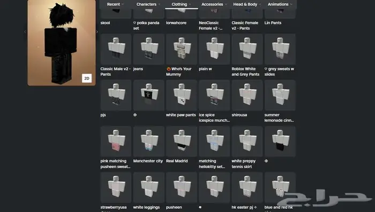Click the jeans item label
The height and width of the screenshot is (212, 375).
tap(138, 69)
